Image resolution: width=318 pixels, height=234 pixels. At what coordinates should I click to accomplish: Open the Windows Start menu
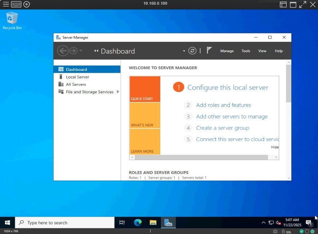[x=7, y=222]
